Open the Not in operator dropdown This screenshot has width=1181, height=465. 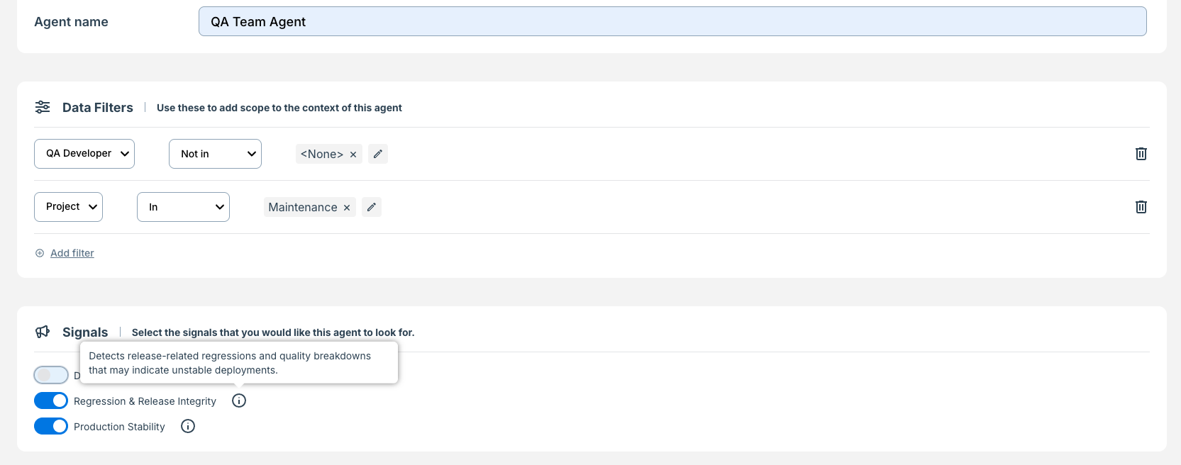[215, 154]
